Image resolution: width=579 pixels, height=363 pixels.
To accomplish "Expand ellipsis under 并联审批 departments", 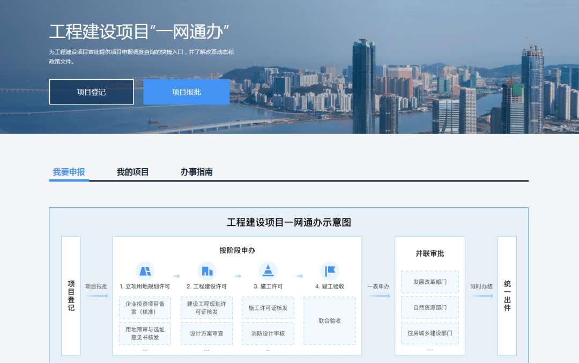I will pyautogui.click(x=430, y=350).
